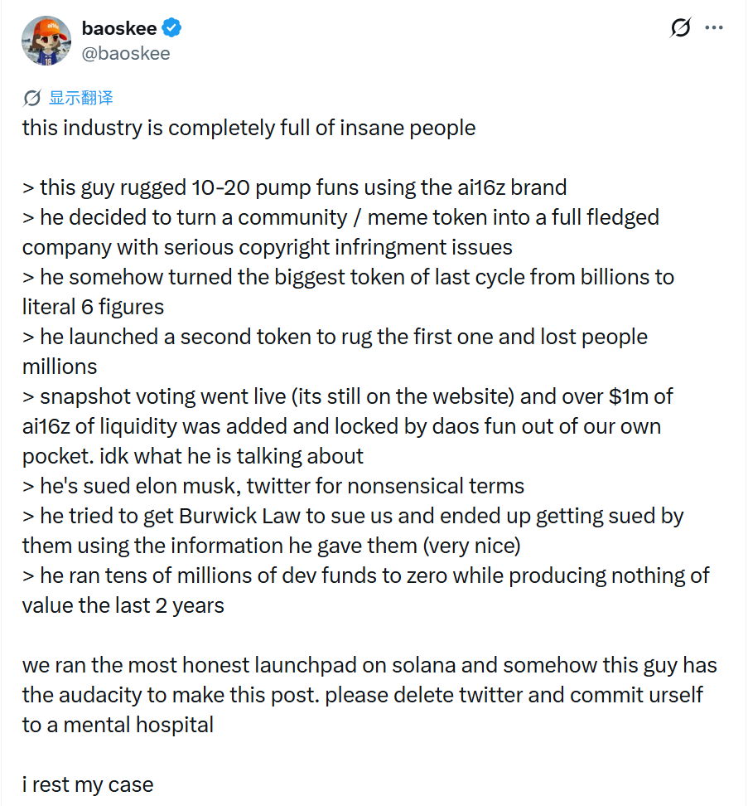Click the line "this industry is completely full of insane people"

coord(249,128)
